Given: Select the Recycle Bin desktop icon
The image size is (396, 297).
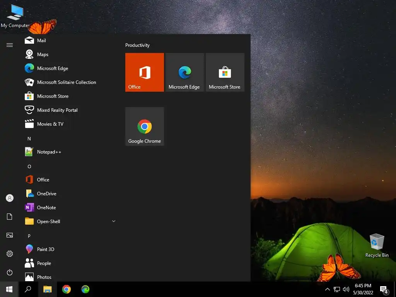Looking at the screenshot, I should [x=377, y=246].
